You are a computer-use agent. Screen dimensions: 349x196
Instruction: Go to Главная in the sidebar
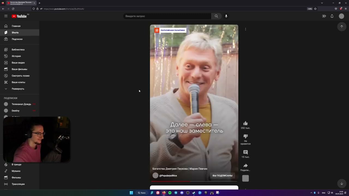(20, 26)
